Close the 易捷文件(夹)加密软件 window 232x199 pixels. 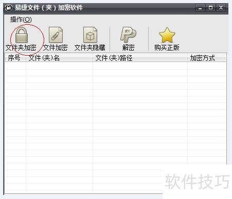coord(221,8)
